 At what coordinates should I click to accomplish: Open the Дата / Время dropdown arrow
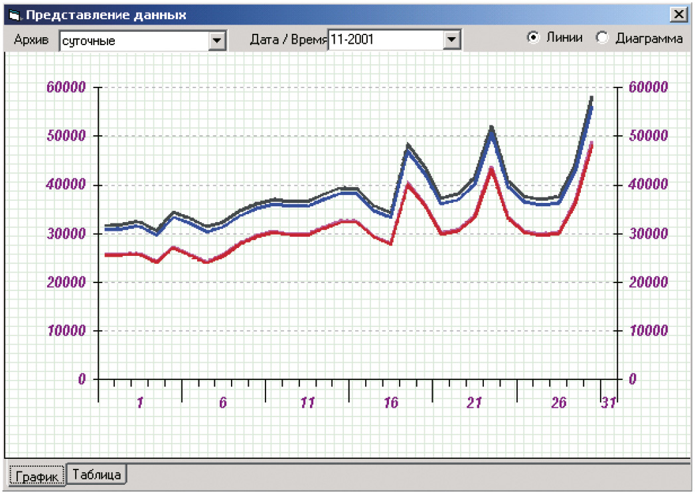pos(451,40)
